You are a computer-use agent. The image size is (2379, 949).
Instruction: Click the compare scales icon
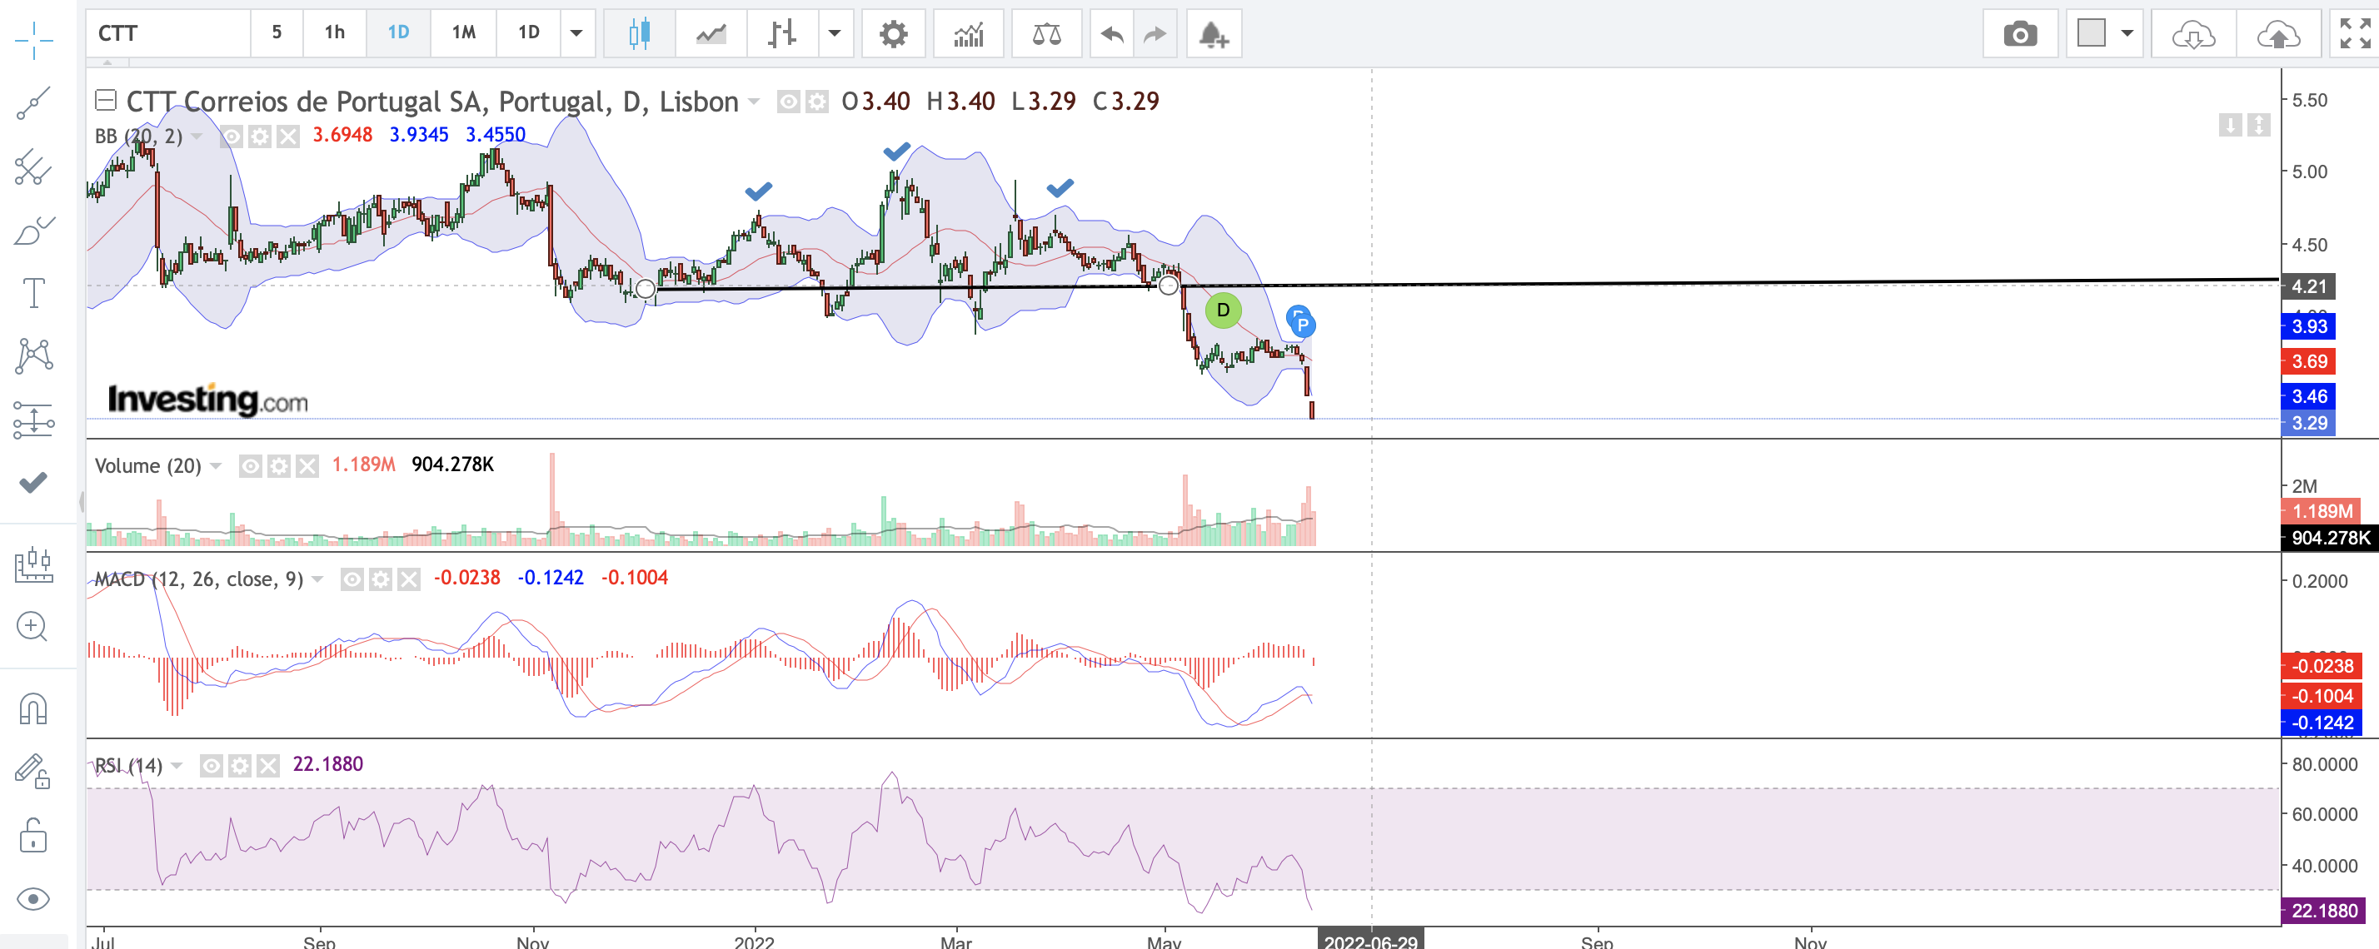point(1045,34)
